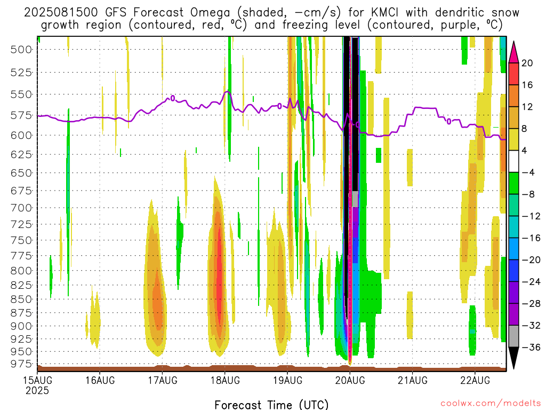
Task: Click the blue -24 to -20 colorbar segment
Action: coord(513,271)
